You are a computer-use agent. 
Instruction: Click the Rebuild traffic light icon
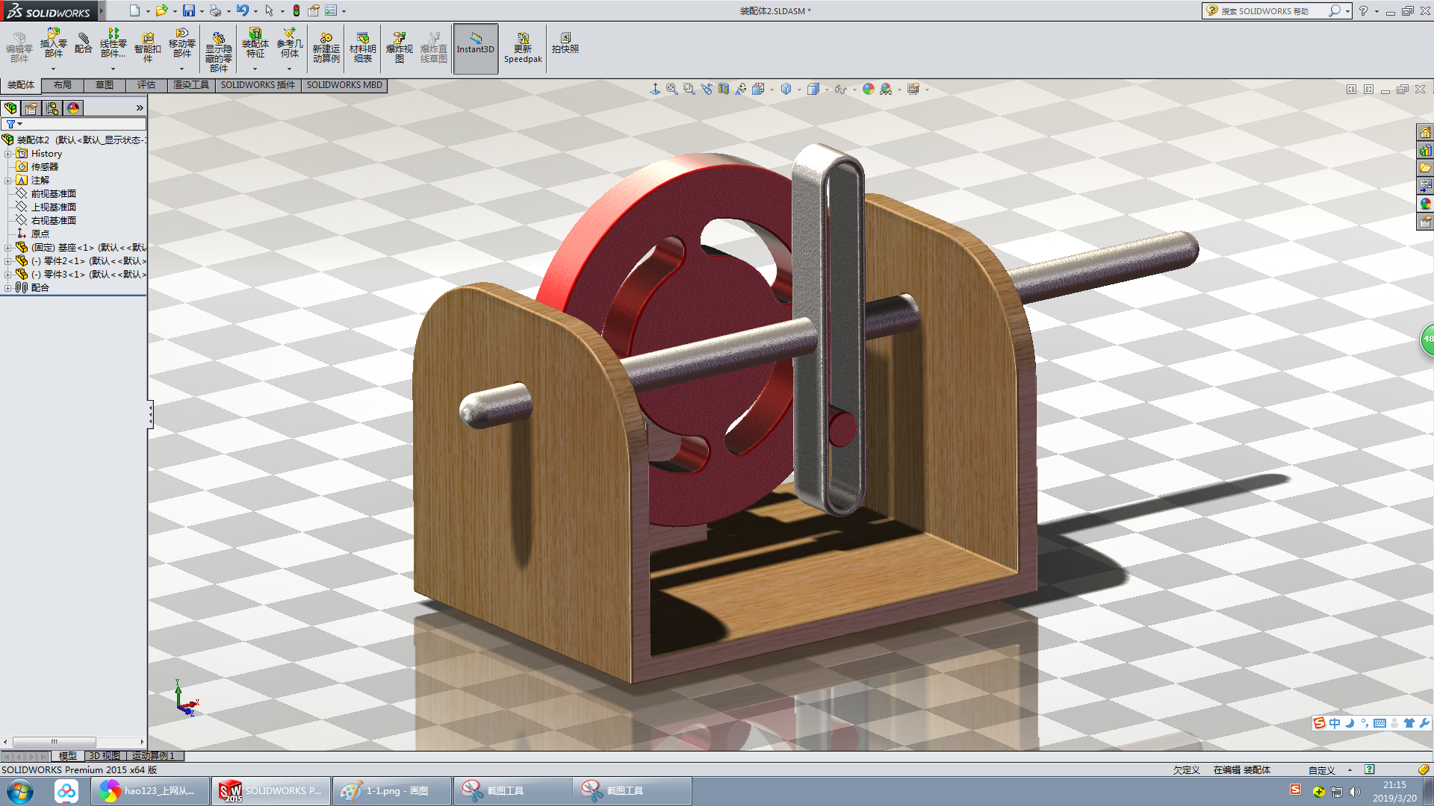pos(296,10)
